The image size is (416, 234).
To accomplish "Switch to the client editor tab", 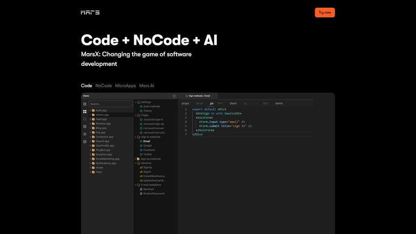I will (233, 103).
